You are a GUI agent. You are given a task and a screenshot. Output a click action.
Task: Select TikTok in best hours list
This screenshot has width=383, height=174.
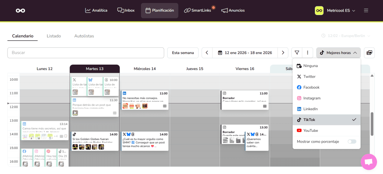coord(309,120)
